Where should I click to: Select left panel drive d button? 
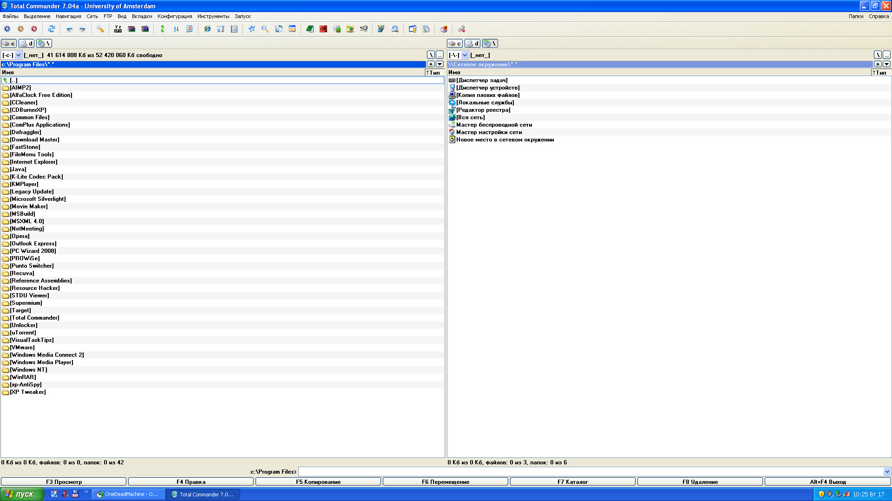26,43
